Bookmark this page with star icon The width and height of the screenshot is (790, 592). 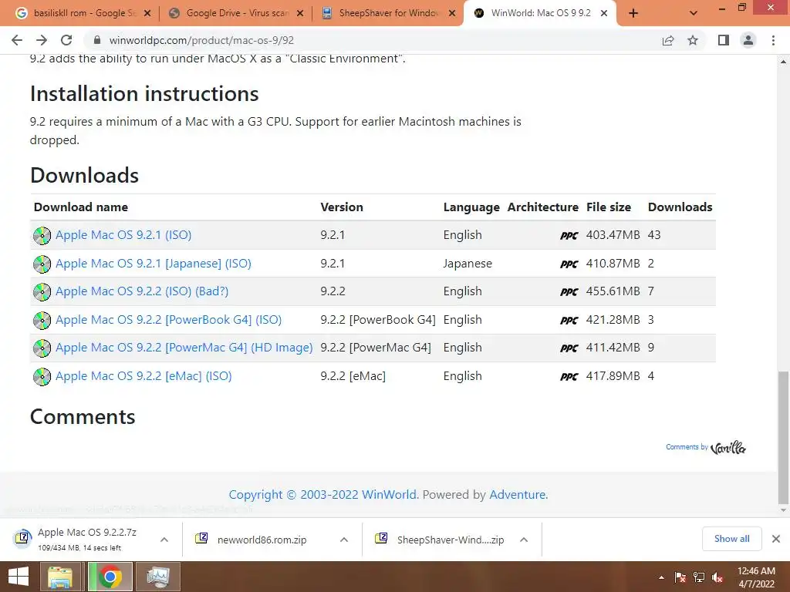click(693, 40)
